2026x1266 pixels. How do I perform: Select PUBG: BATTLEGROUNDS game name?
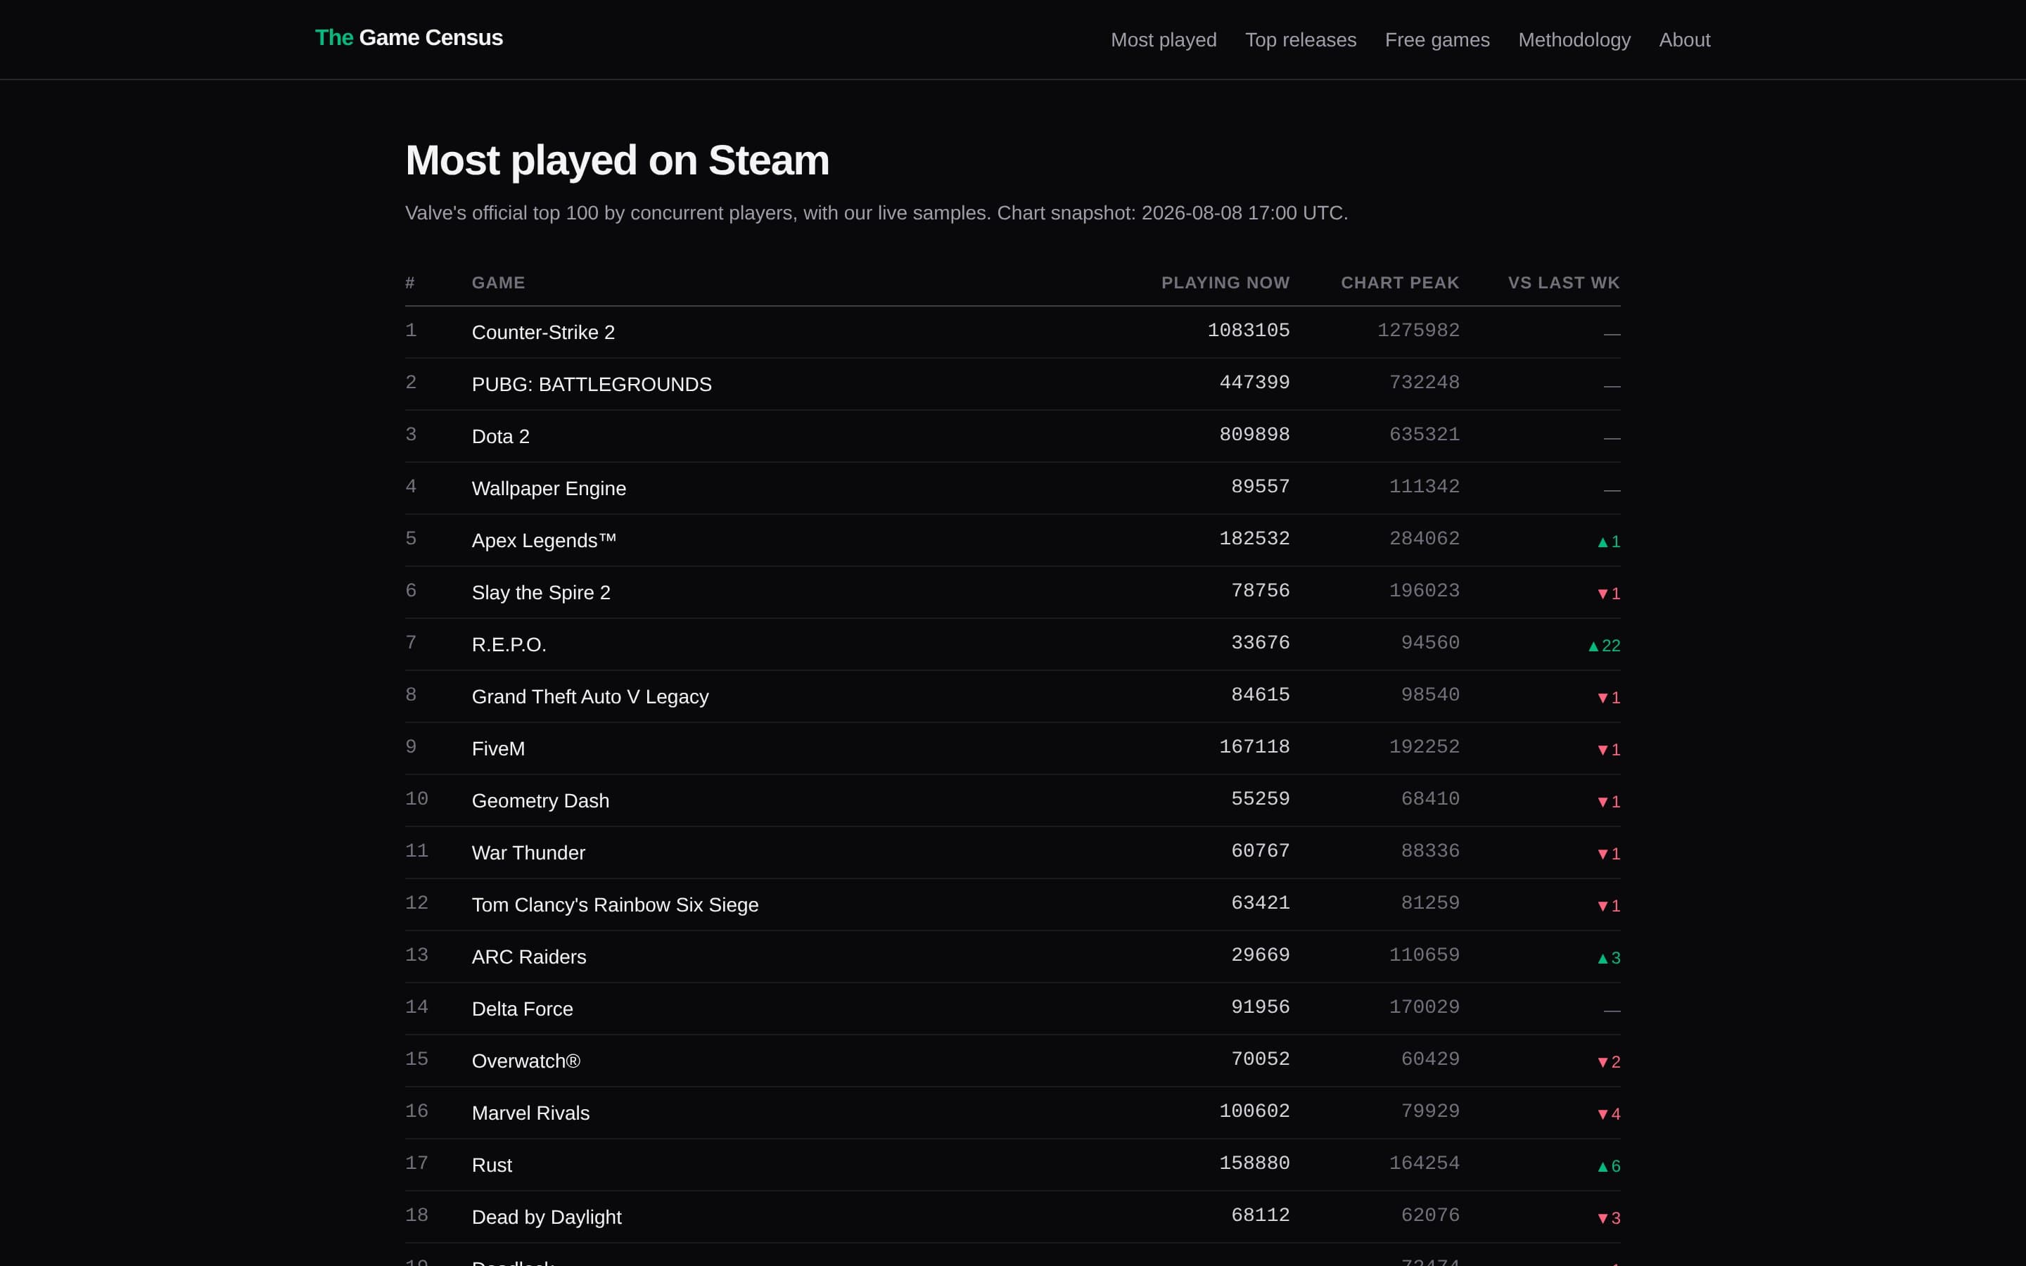592,384
